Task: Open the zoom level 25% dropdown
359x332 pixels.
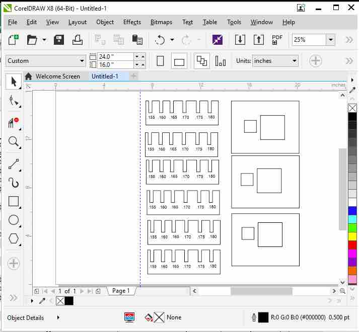Action: [331, 40]
